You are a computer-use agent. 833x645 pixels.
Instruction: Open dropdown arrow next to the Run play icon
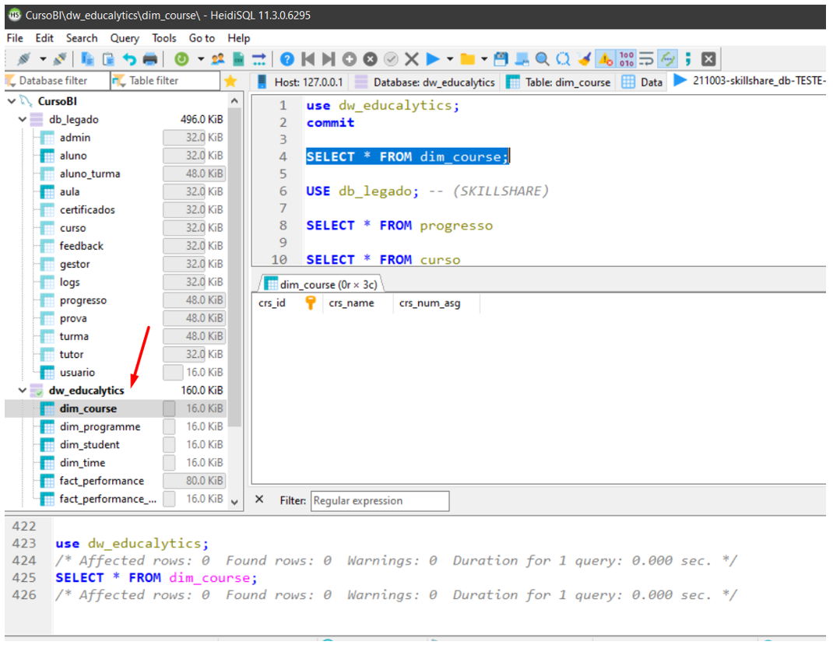pos(450,59)
